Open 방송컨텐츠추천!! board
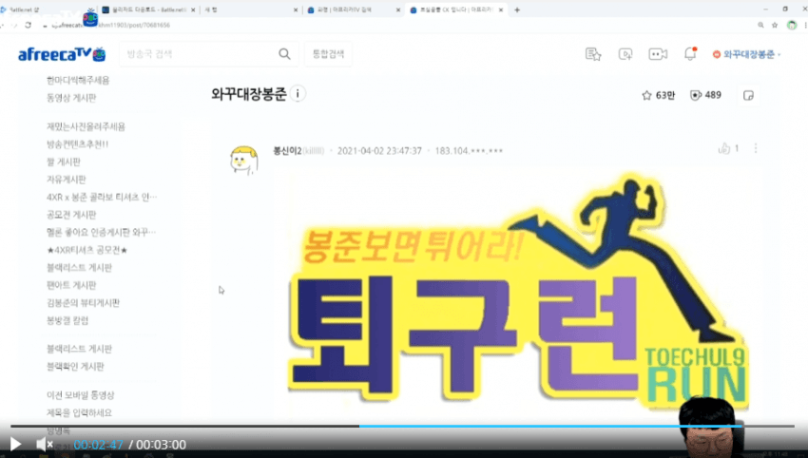Image resolution: width=808 pixels, height=458 pixels. click(x=77, y=144)
